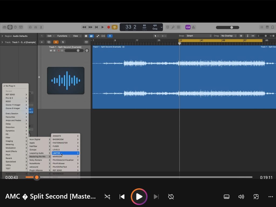The width and height of the screenshot is (276, 207).
Task: Click the orange H hide button
Action: pos(56,42)
